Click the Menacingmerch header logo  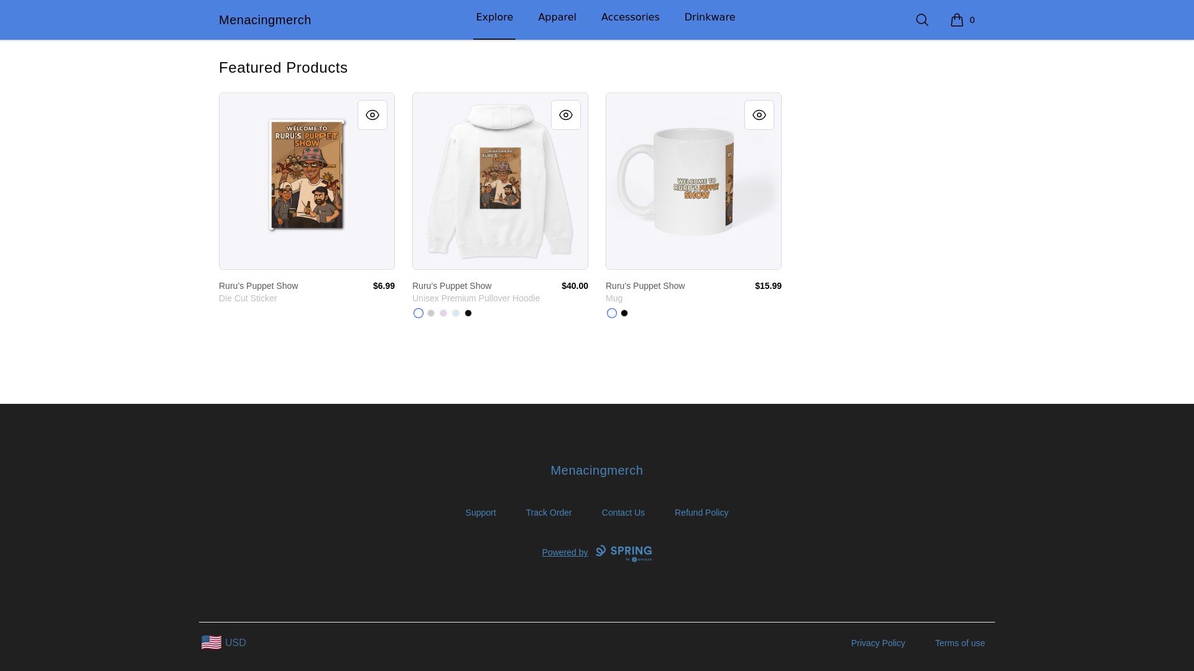coord(265,20)
